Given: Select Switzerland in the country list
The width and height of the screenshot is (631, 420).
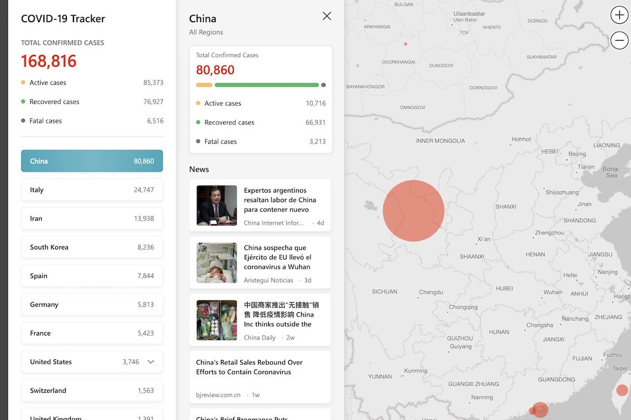Looking at the screenshot, I should (x=92, y=391).
